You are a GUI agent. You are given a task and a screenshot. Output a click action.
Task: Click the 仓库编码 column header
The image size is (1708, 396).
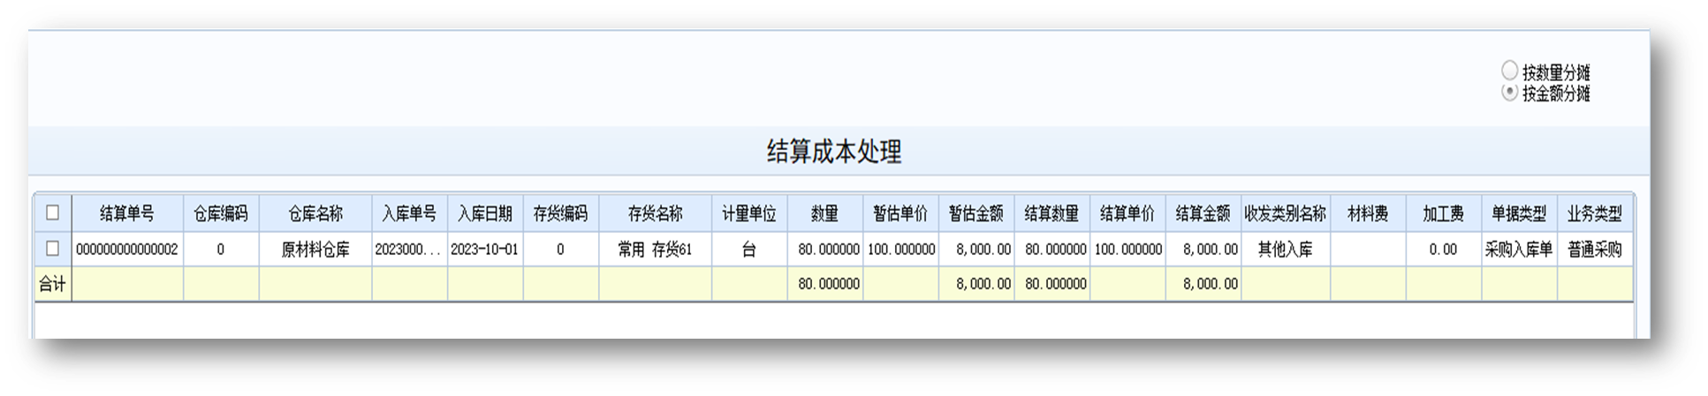221,213
